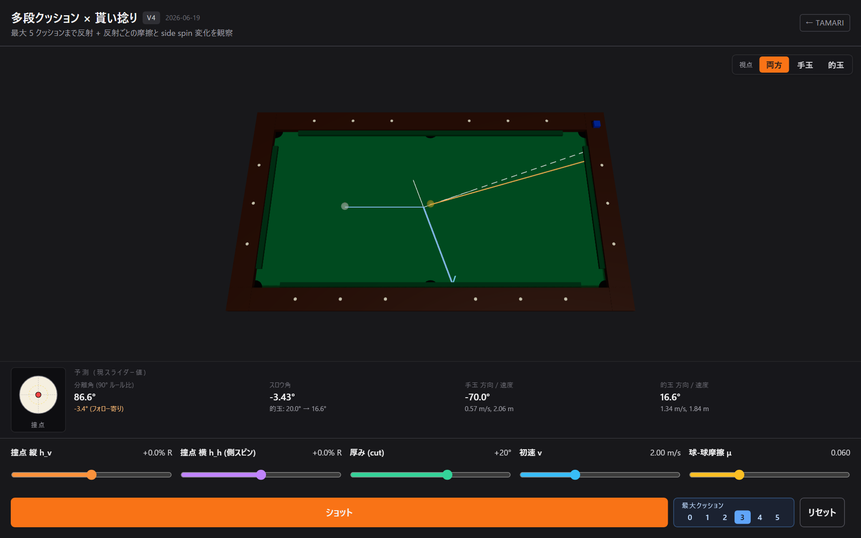Switch viewpoint to 手玉
This screenshot has width=861, height=538.
(x=804, y=65)
